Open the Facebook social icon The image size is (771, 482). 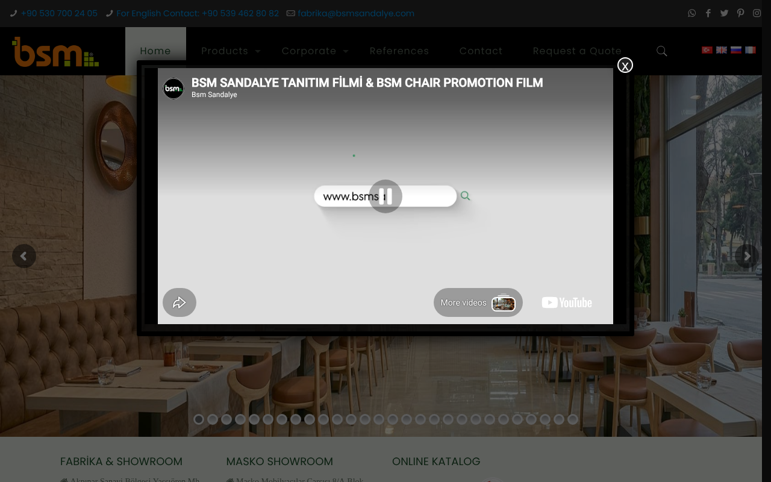pyautogui.click(x=708, y=13)
